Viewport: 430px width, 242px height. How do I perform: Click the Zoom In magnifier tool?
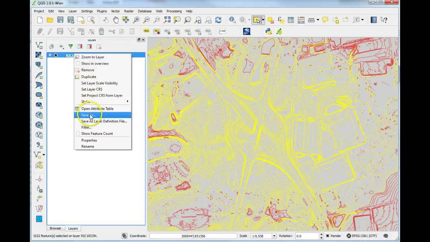point(136,20)
